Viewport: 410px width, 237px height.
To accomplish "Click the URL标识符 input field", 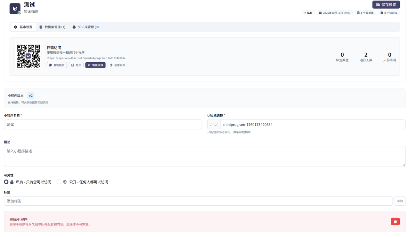I will click(312, 125).
